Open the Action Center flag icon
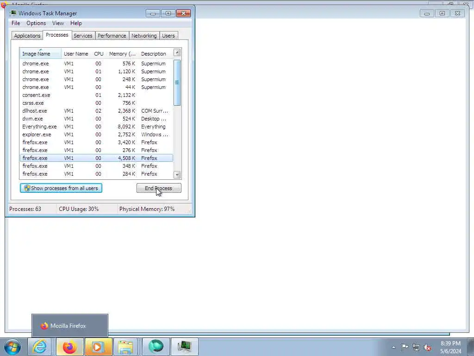Screen dimensions: 474x356 click(x=405, y=347)
